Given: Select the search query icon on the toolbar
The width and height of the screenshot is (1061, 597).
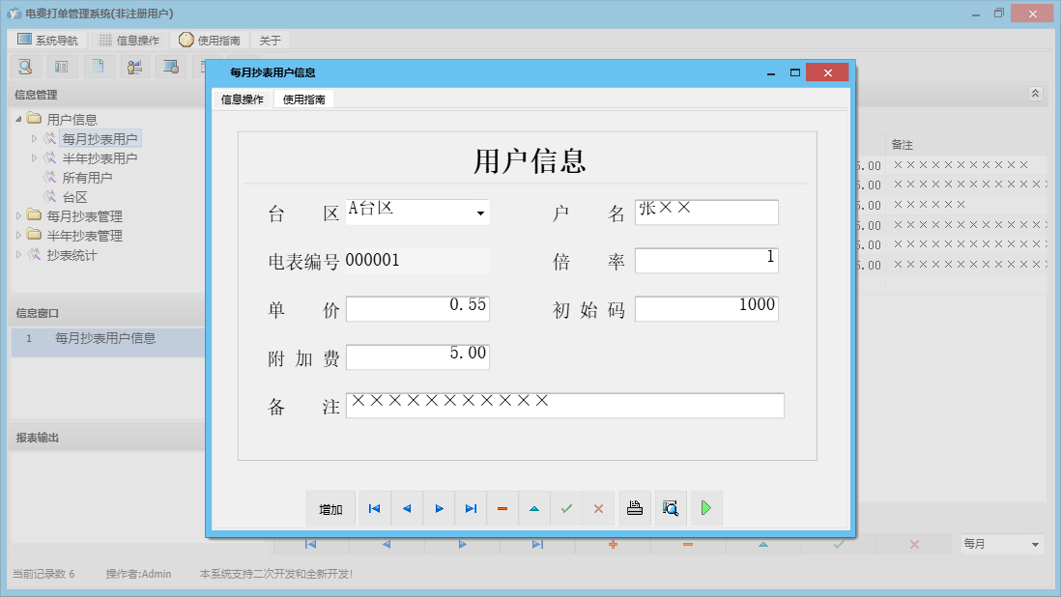Looking at the screenshot, I should [26, 67].
